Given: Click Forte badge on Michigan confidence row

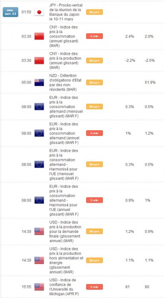Looking at the screenshot, I should tap(95, 287).
